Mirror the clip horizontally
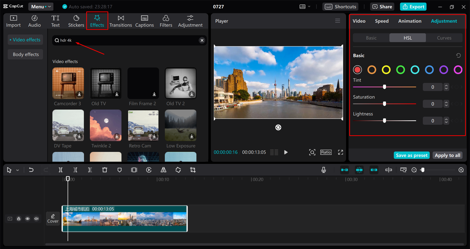This screenshot has width=470, height=249. pos(163,170)
